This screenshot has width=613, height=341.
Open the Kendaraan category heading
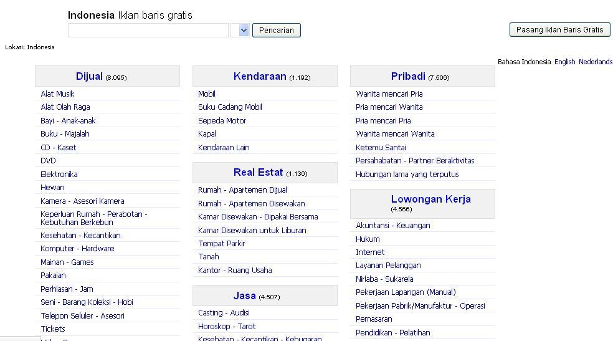click(x=260, y=76)
